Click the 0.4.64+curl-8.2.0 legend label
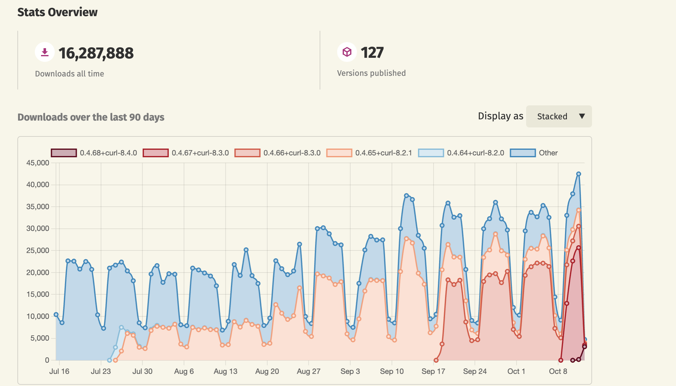 (475, 153)
